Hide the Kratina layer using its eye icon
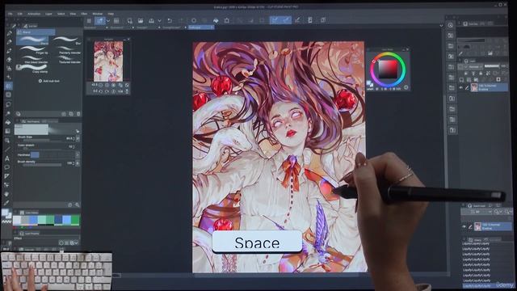This screenshot has height=291, width=517. (461, 87)
